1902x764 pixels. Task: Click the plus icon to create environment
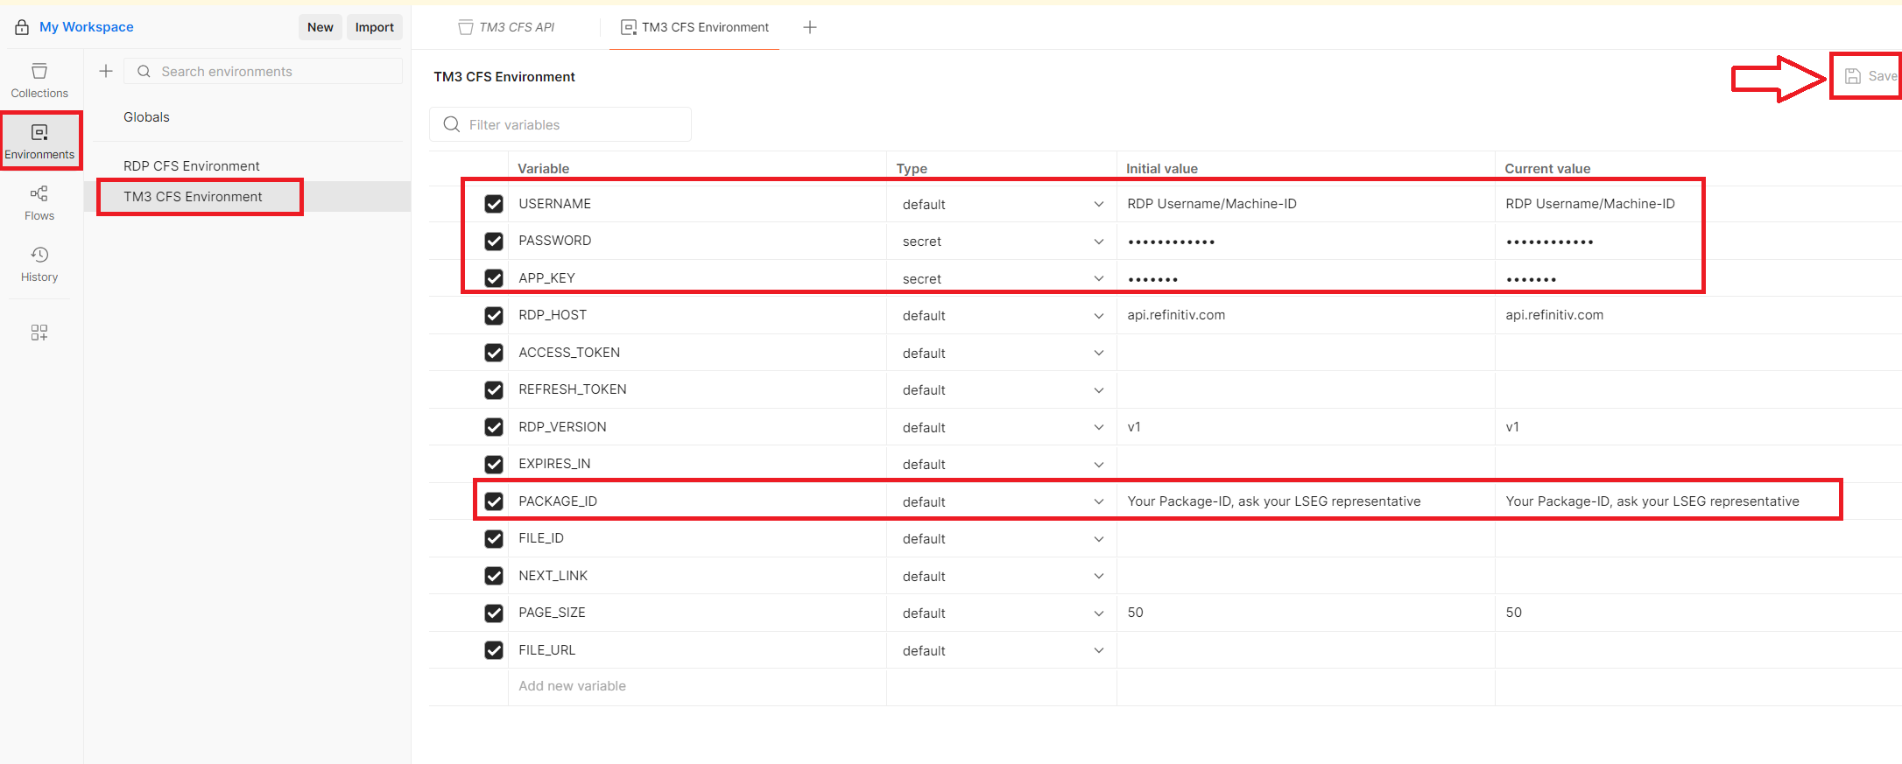[x=106, y=71]
